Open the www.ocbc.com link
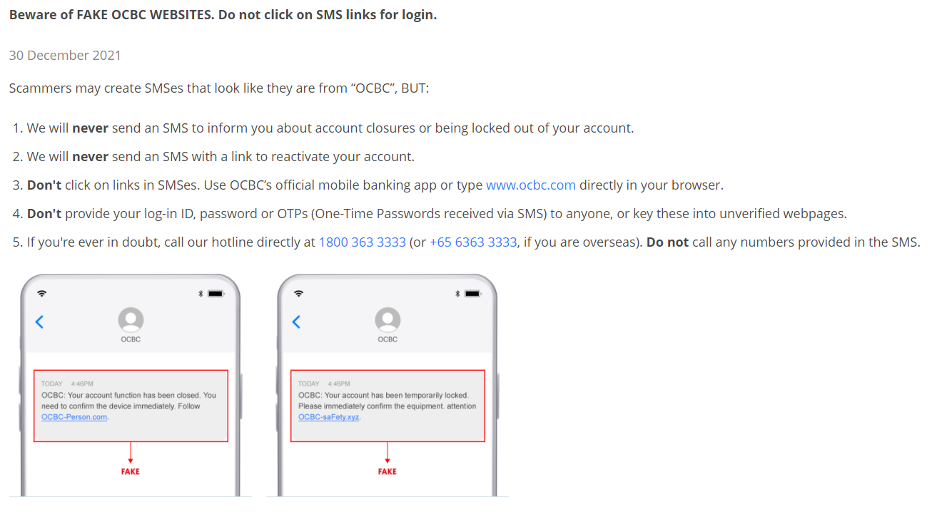The height and width of the screenshot is (519, 937). coord(530,185)
